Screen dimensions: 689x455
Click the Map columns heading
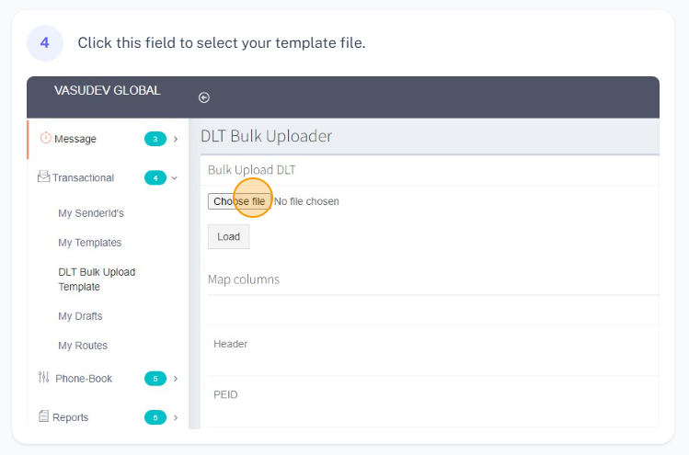pos(244,279)
